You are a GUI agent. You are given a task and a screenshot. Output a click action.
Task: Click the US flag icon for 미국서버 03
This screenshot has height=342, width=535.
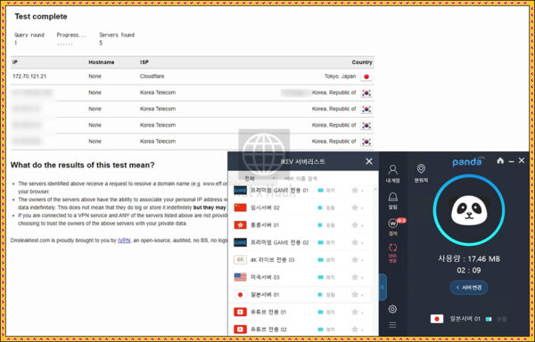[240, 277]
